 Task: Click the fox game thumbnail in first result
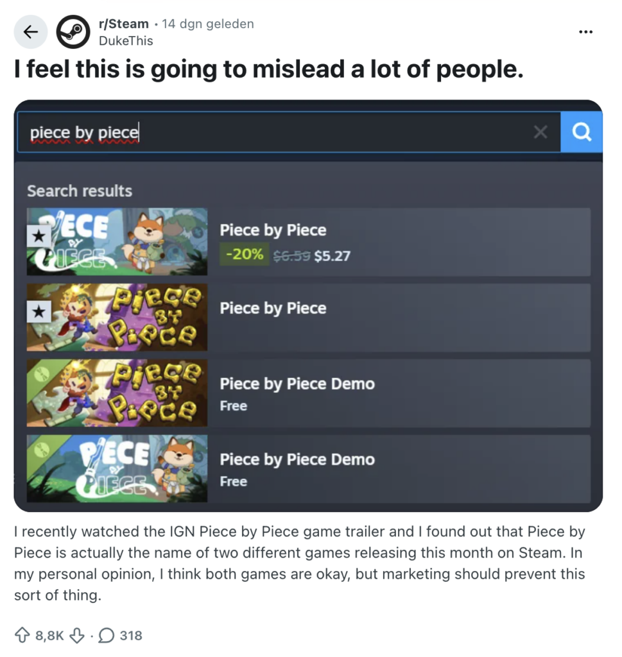[x=117, y=242]
